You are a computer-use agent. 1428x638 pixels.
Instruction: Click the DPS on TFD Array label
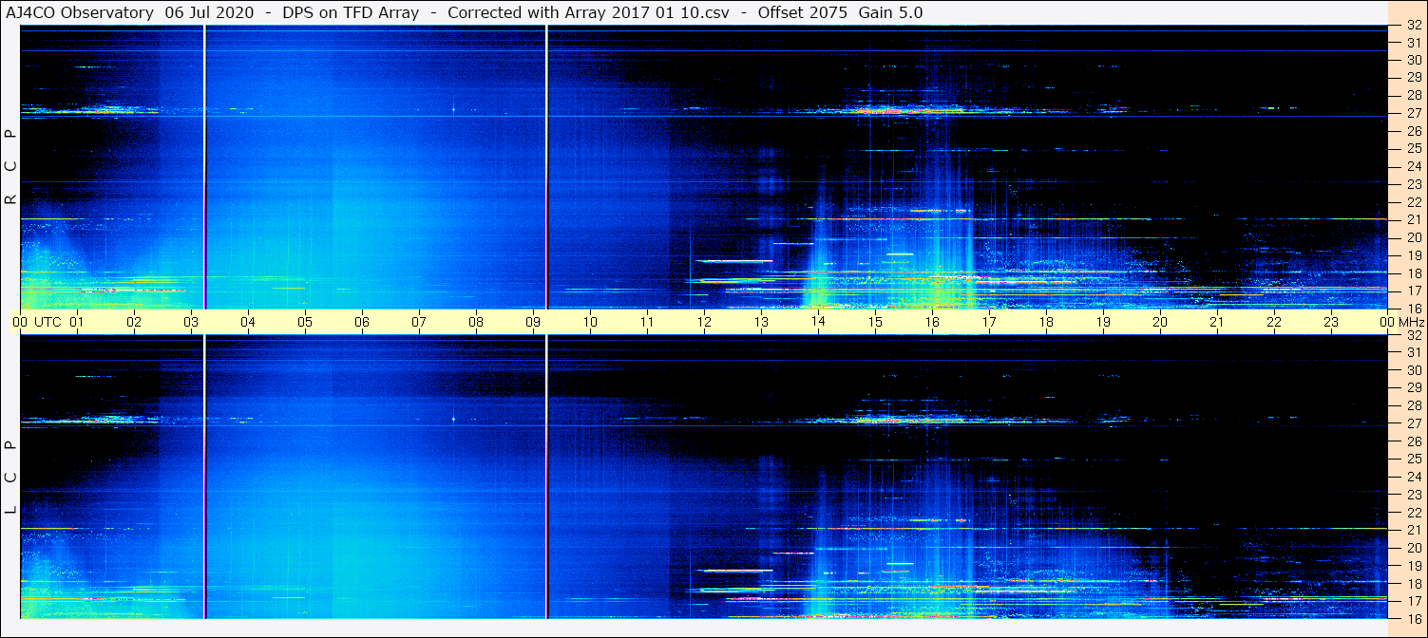tap(351, 12)
